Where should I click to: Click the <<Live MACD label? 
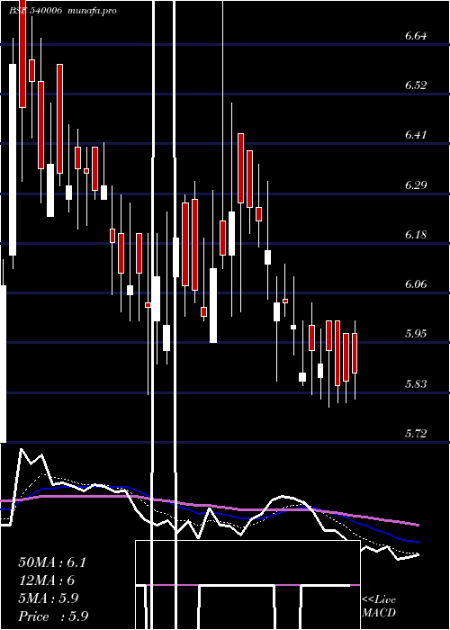pyautogui.click(x=379, y=607)
